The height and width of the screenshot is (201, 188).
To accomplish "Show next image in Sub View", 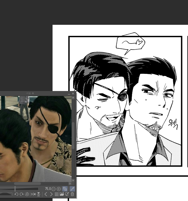I will (x=51, y=194).
